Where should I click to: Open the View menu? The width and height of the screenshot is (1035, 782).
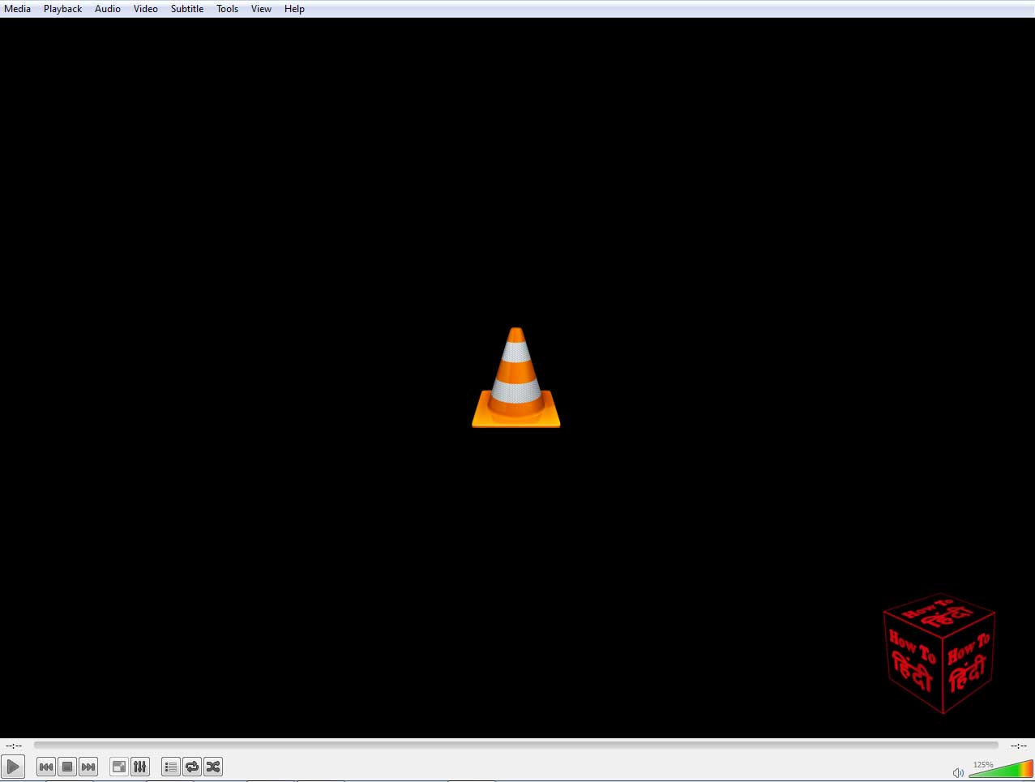tap(261, 9)
